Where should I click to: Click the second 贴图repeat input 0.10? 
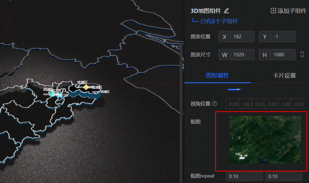284,176
